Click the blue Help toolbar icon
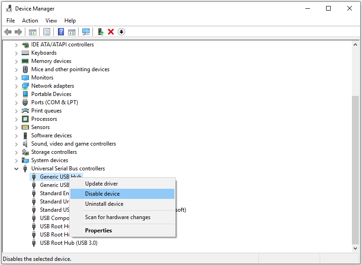 tap(61, 32)
